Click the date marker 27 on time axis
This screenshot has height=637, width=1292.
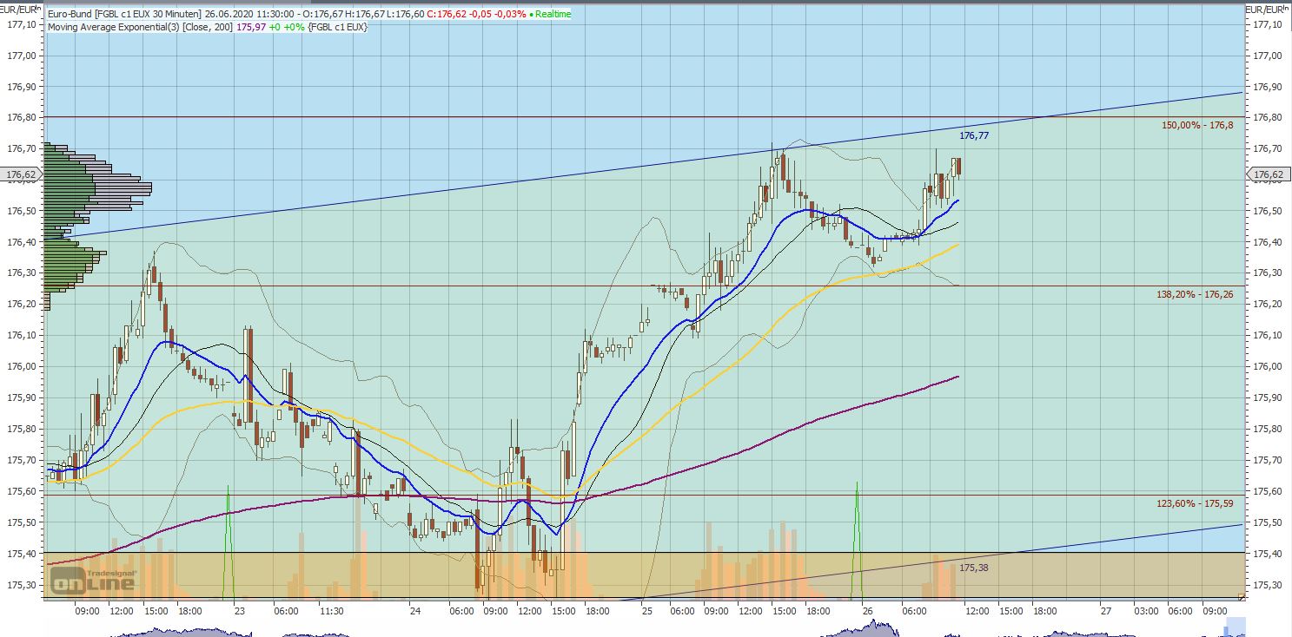tap(1104, 612)
